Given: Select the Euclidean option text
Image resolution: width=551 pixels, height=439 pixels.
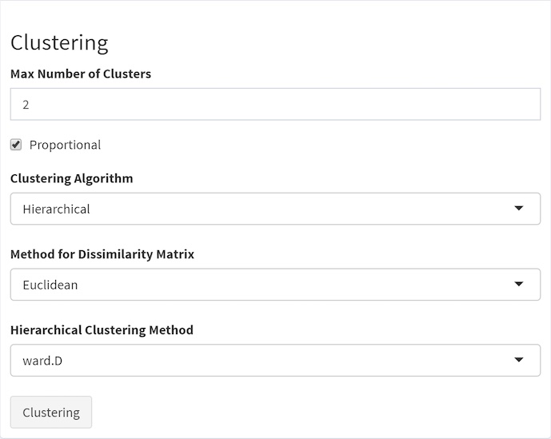Looking at the screenshot, I should click(50, 285).
